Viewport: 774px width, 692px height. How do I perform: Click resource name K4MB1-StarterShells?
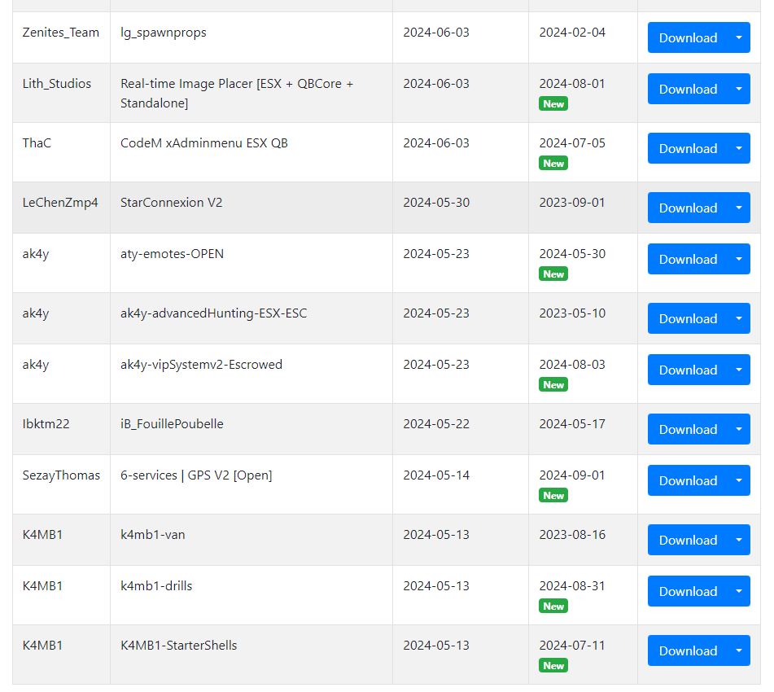179,645
